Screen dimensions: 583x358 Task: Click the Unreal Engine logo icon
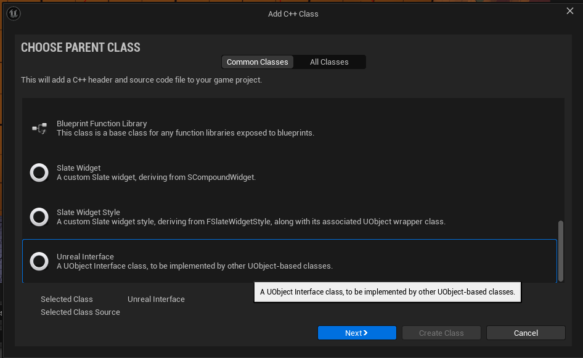[14, 14]
